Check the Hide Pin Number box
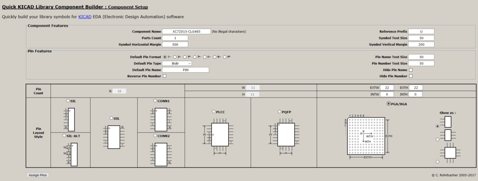Viewport: 478px width, 181px height. tap(411, 76)
